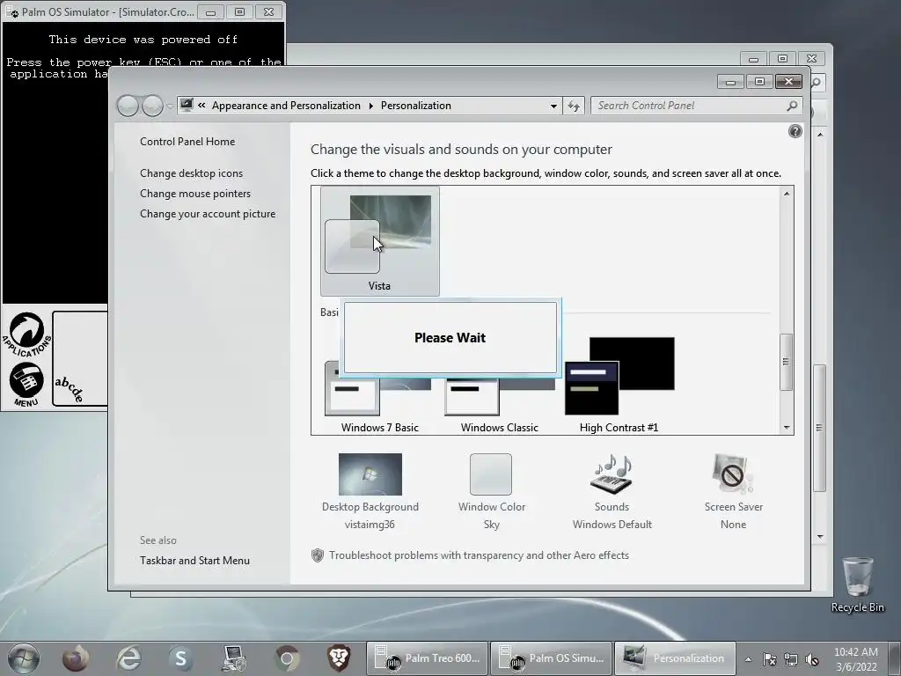This screenshot has height=676, width=901.
Task: Select the Windows 7 Basic theme
Action: (380, 397)
